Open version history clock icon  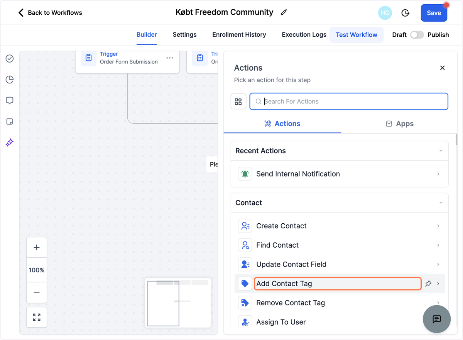coord(405,13)
